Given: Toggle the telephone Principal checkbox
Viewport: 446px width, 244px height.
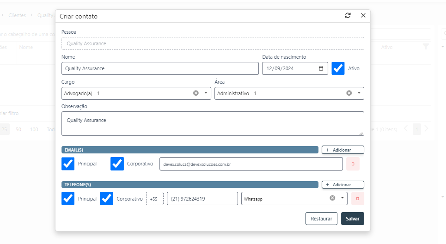Looking at the screenshot, I should pos(68,199).
